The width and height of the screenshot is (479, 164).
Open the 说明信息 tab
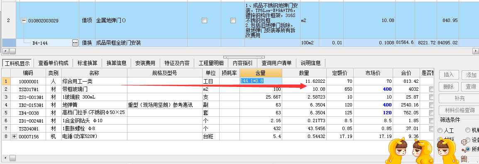coord(310,63)
